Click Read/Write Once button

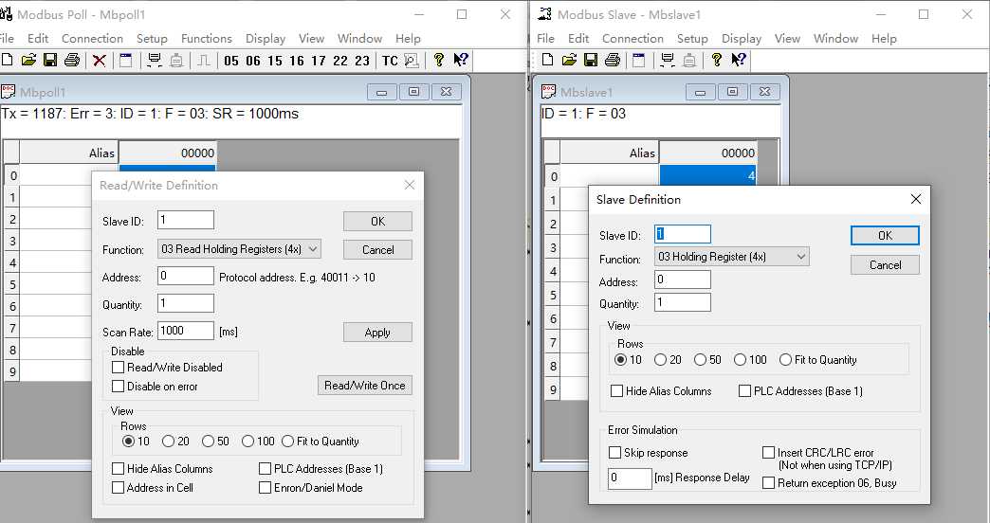pos(365,386)
